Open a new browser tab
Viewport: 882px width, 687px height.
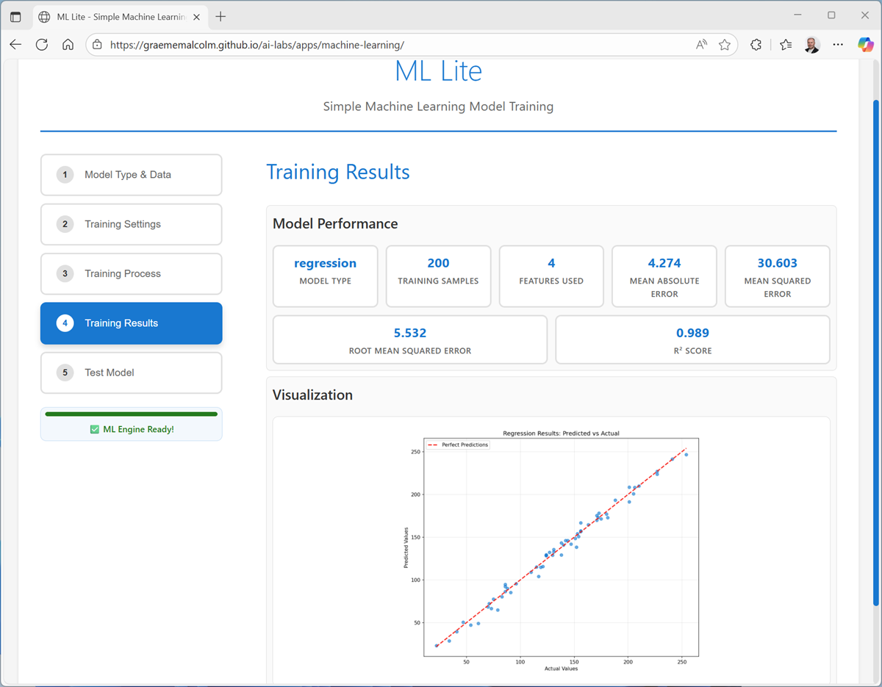tap(222, 15)
